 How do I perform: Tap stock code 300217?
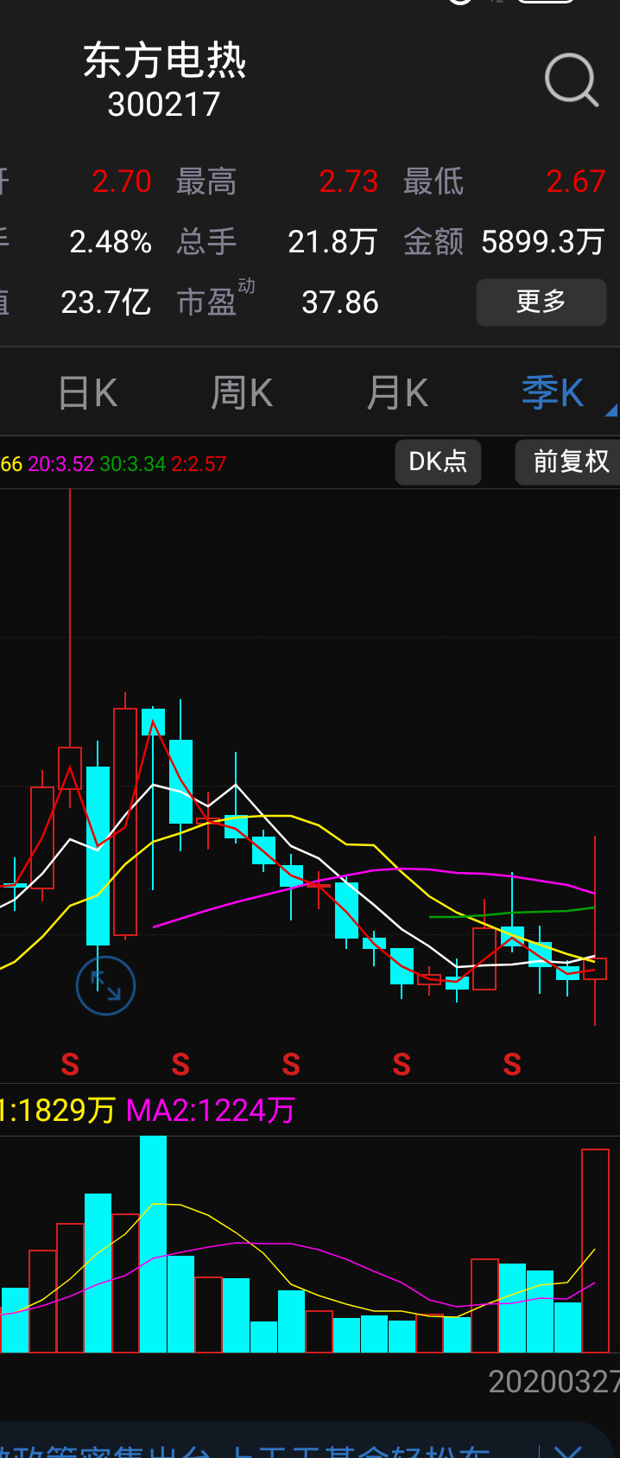[x=164, y=105]
